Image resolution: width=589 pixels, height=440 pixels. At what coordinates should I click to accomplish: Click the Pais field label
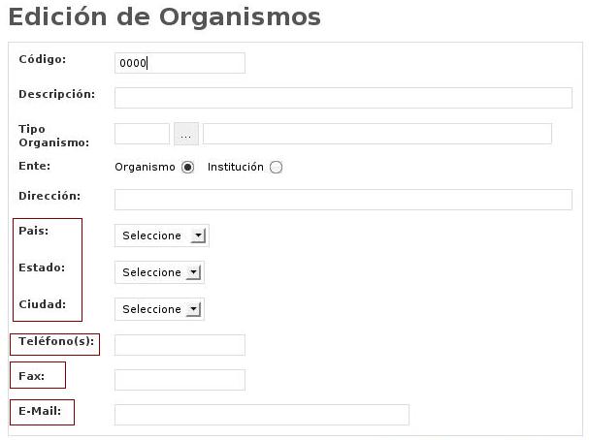coord(33,231)
